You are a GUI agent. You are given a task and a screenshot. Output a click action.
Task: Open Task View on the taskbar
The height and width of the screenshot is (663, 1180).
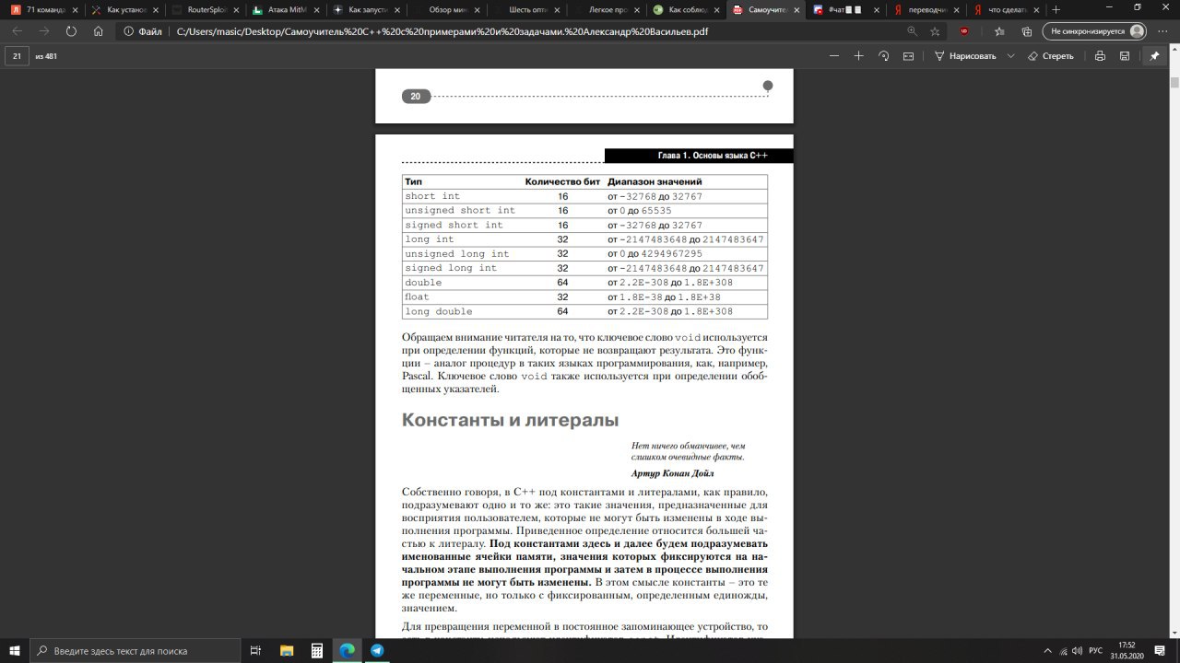click(x=256, y=650)
